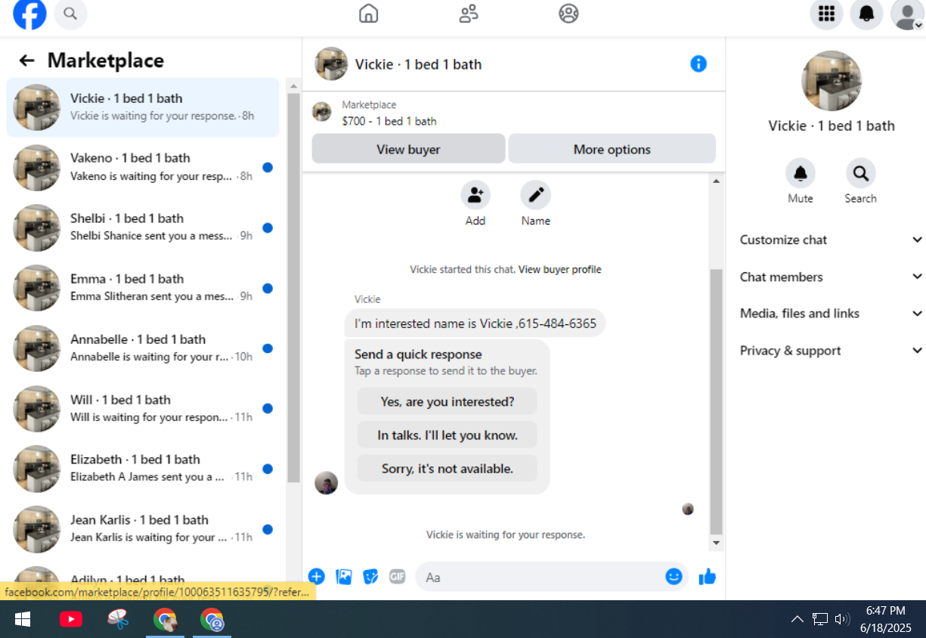Viewport: 926px width, 638px height.
Task: Select the Vickie conversation in list
Action: tap(143, 107)
